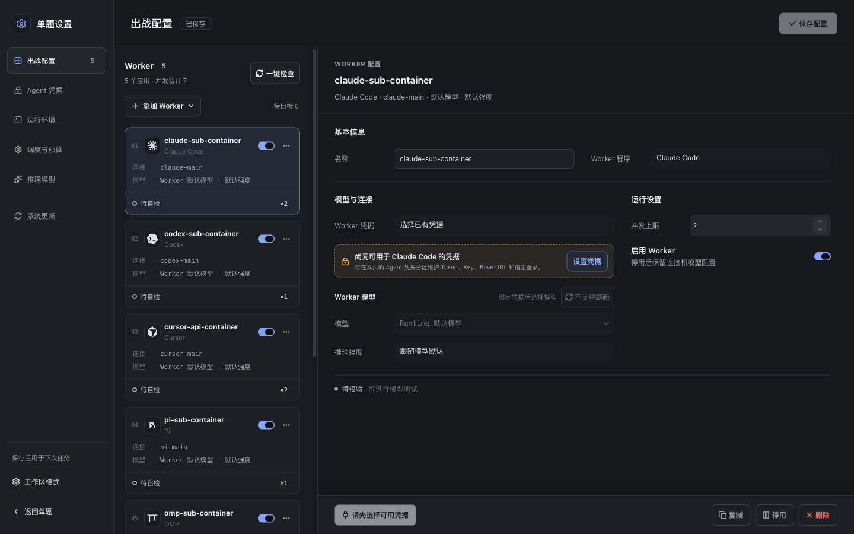Screen dimensions: 854x534
Task: Select the codex-sub-container worker card title
Action: (202, 234)
